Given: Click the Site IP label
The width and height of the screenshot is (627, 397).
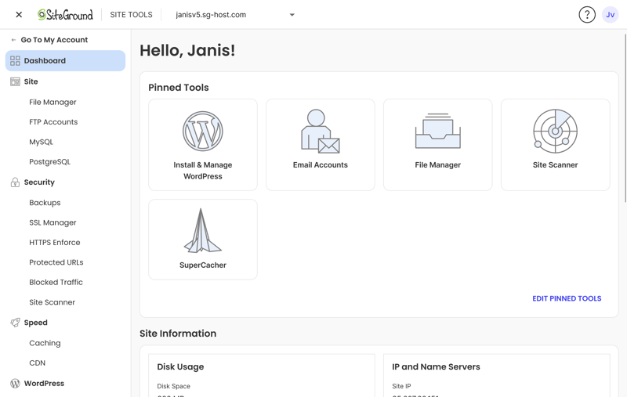Looking at the screenshot, I should 401,386.
